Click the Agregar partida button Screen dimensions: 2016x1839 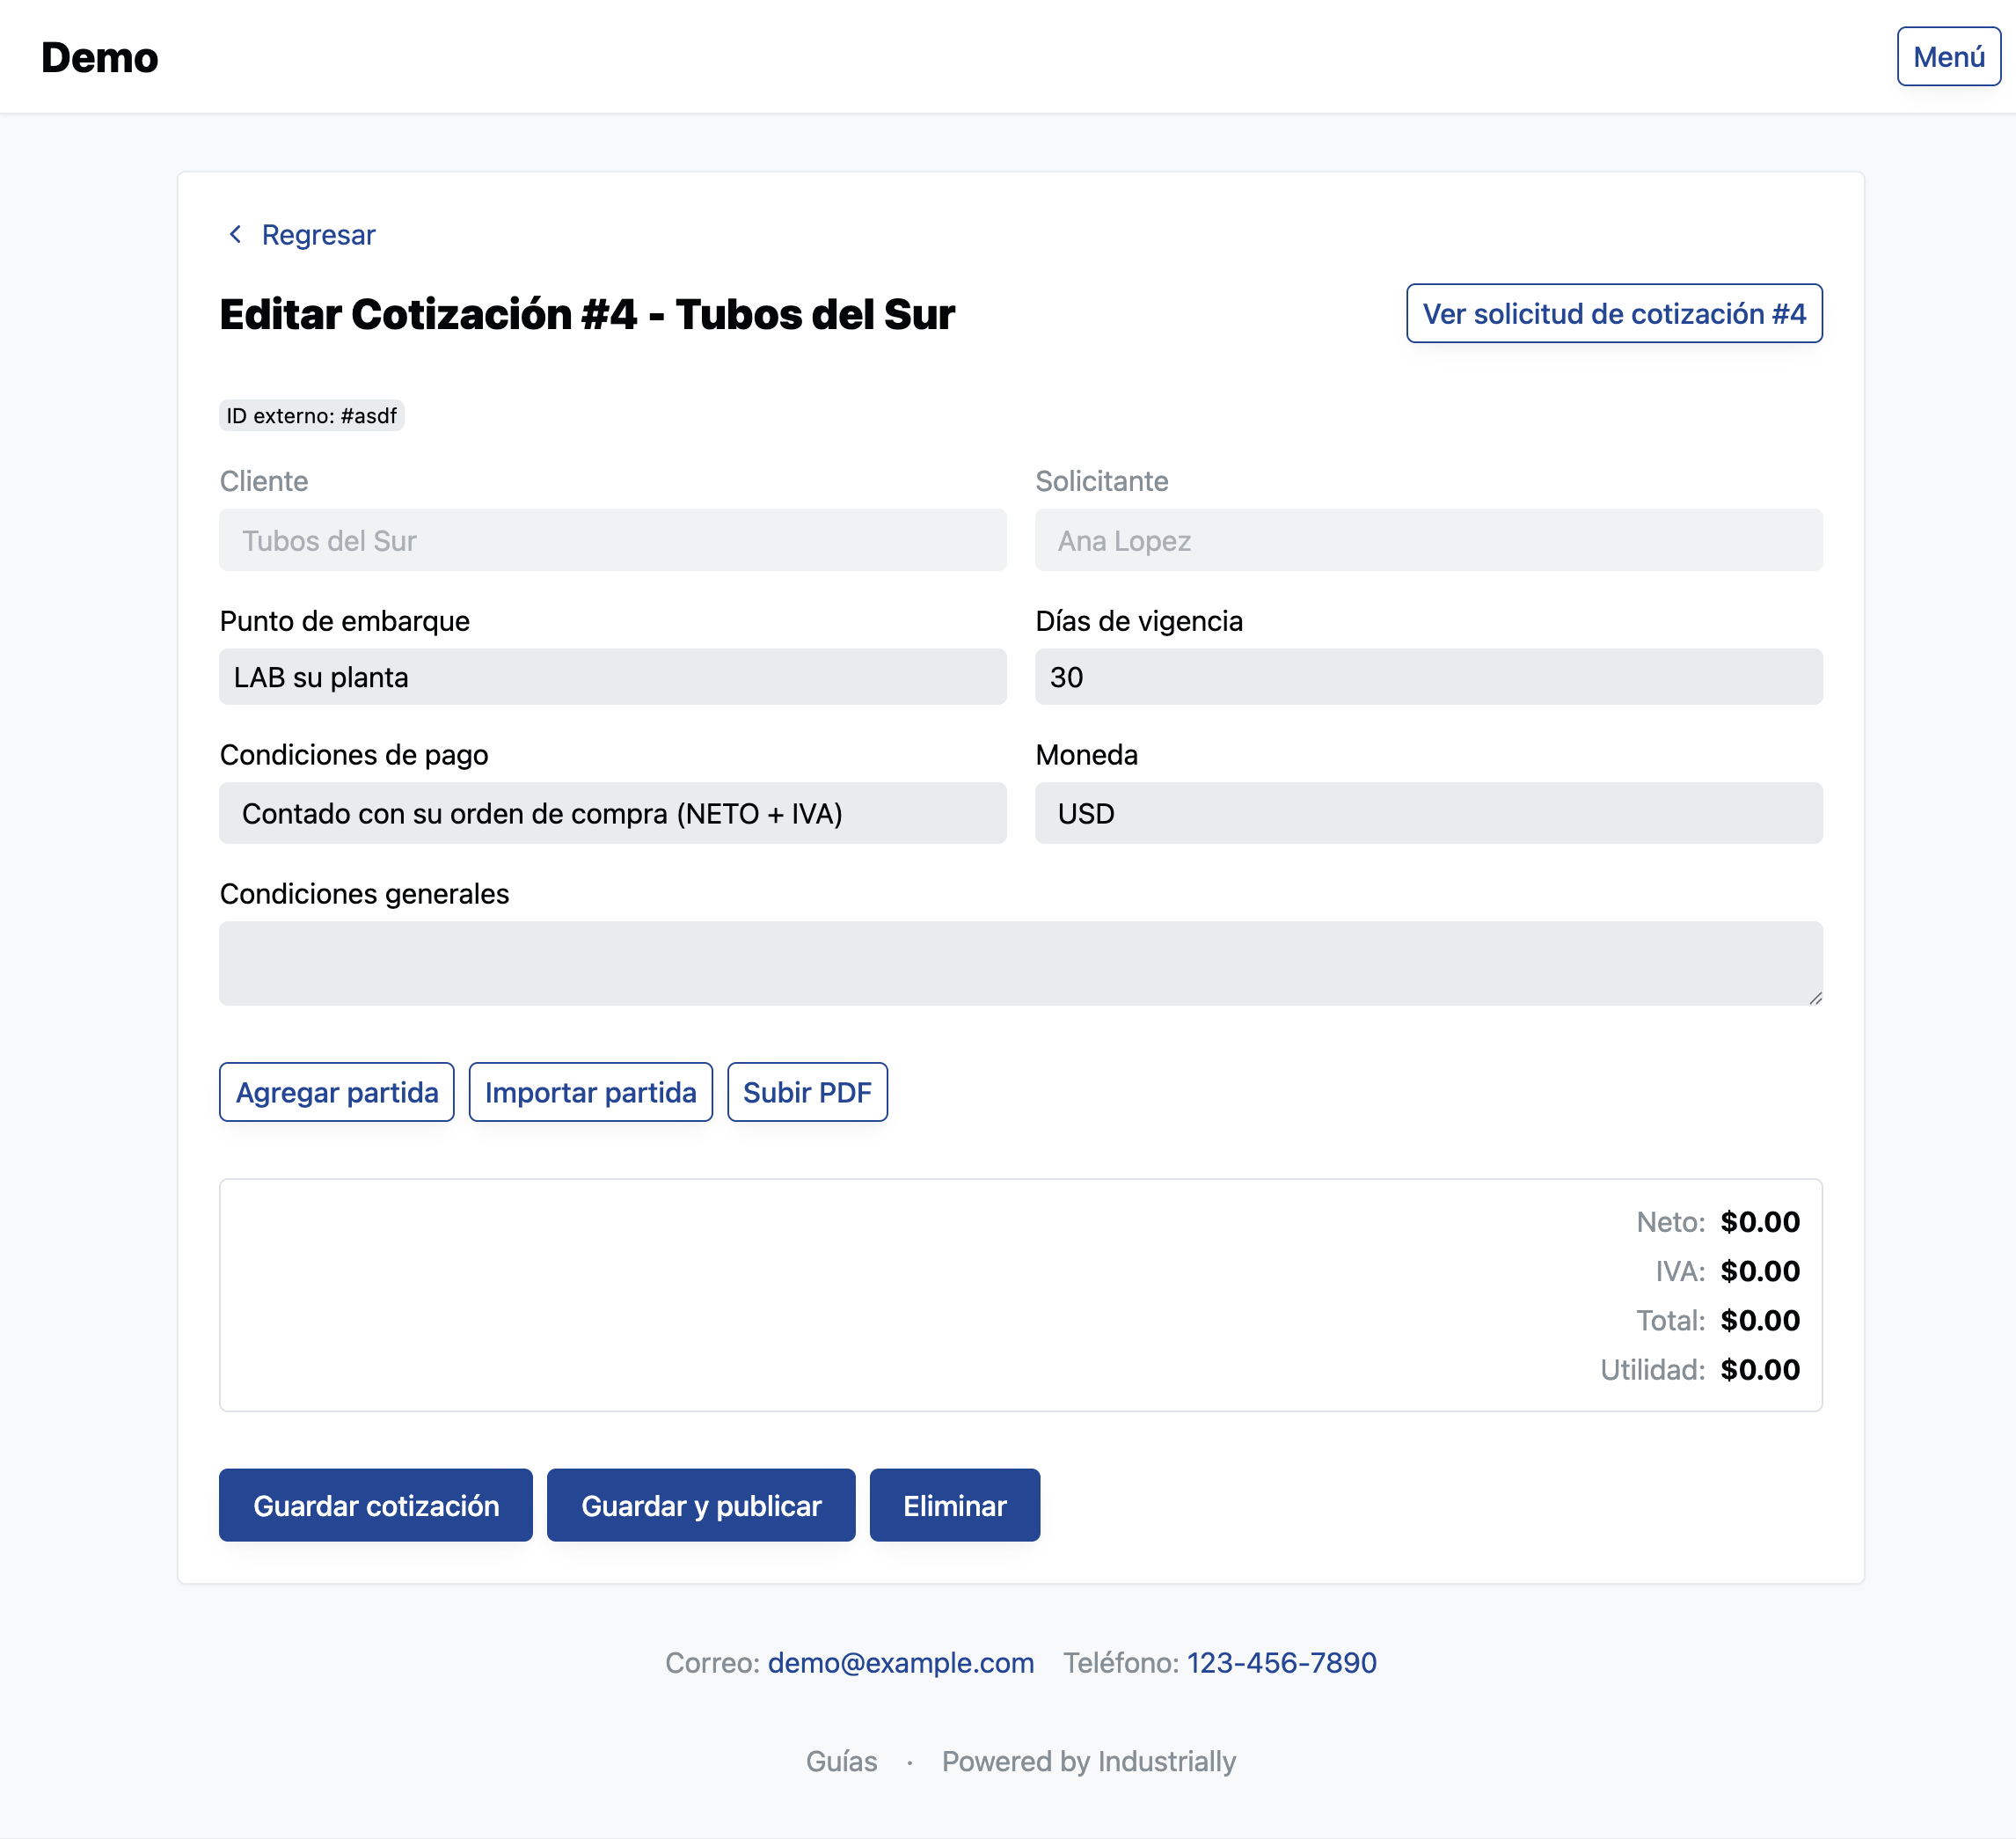[336, 1092]
